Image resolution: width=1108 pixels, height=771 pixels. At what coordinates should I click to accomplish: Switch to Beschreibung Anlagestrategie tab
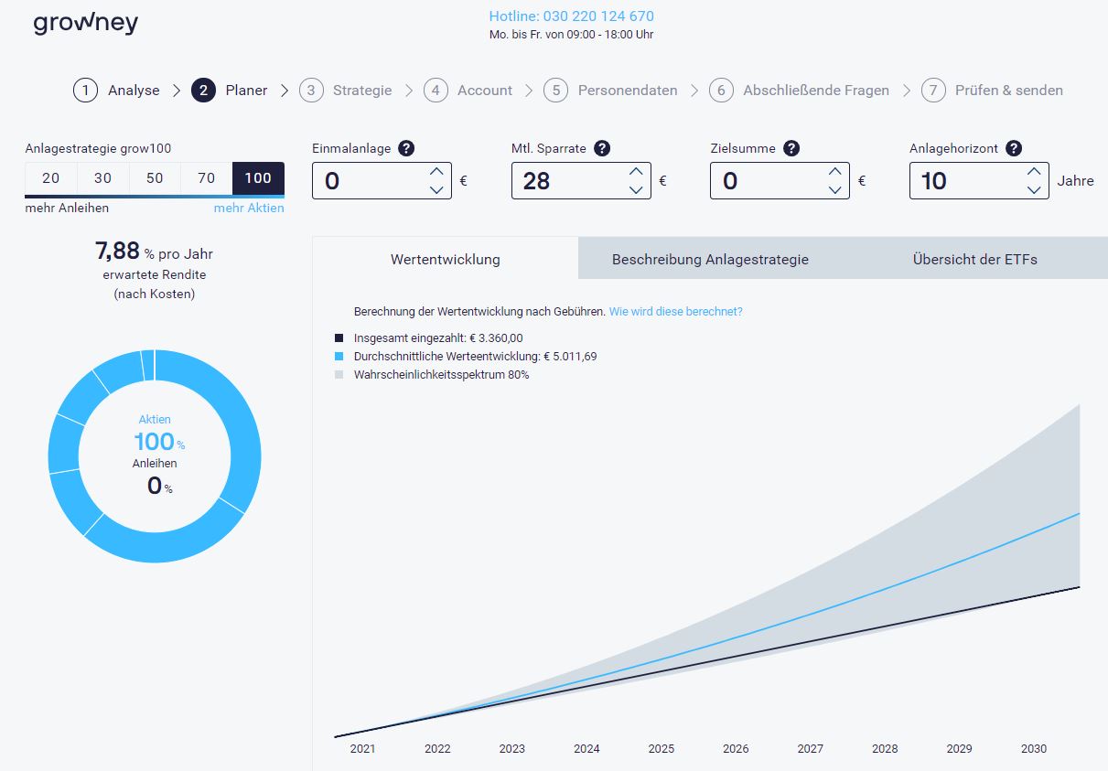tap(710, 259)
